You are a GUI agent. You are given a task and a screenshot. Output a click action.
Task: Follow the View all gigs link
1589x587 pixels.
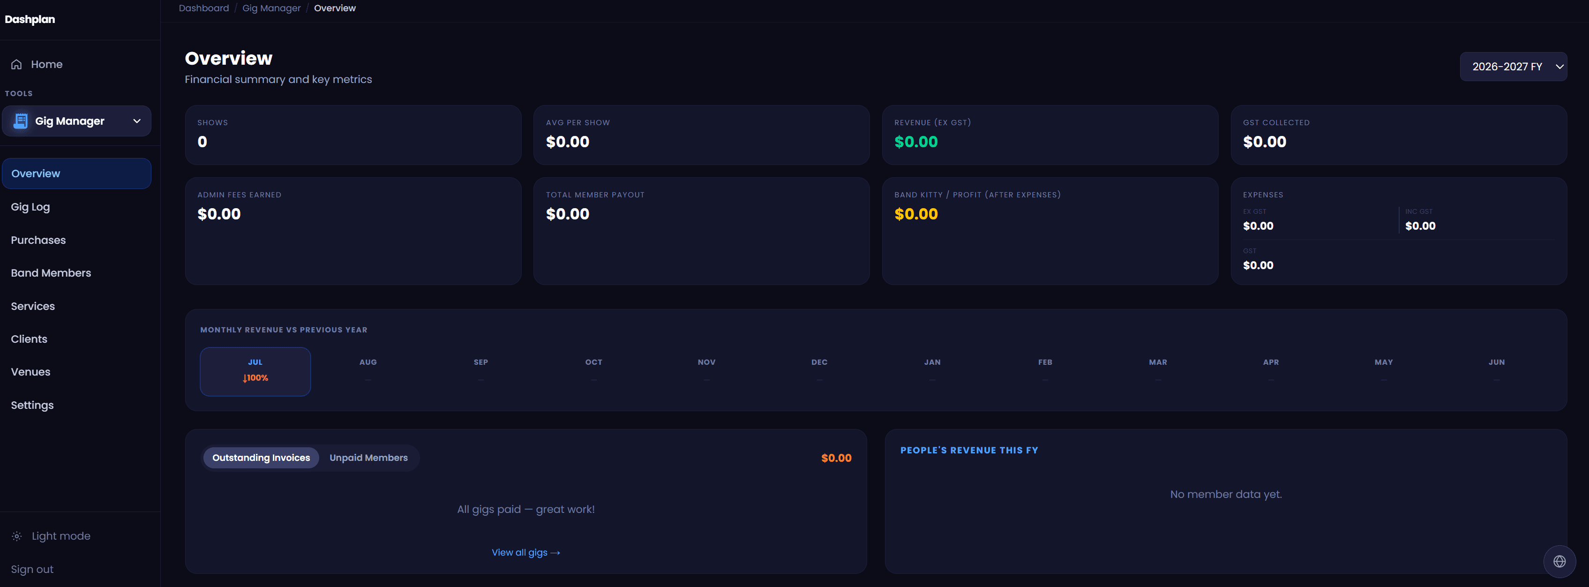(x=525, y=552)
